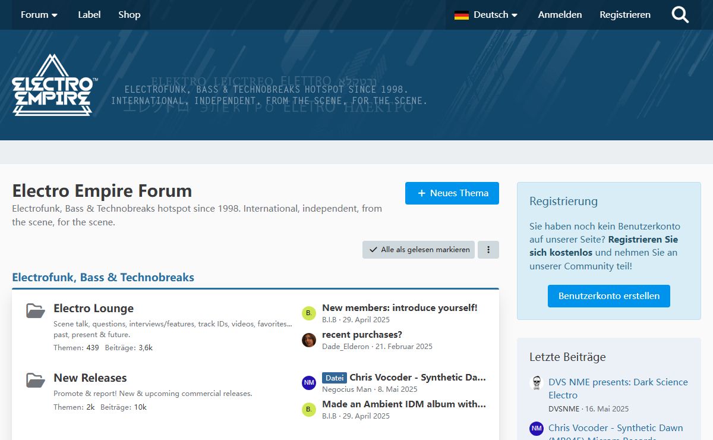Viewport: 713px width, 440px height.
Task: Click the Datei label tag
Action: (x=335, y=378)
